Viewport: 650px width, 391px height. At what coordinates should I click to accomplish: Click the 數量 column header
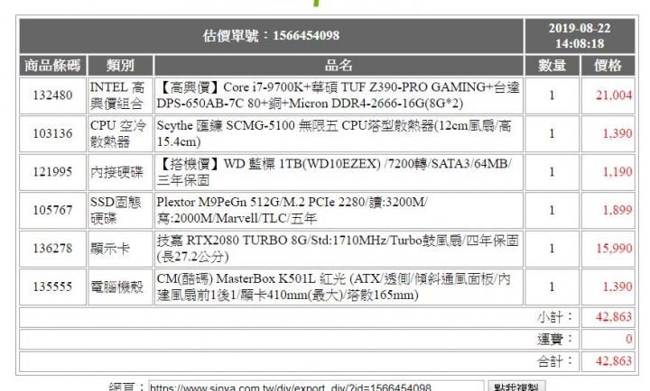point(552,66)
